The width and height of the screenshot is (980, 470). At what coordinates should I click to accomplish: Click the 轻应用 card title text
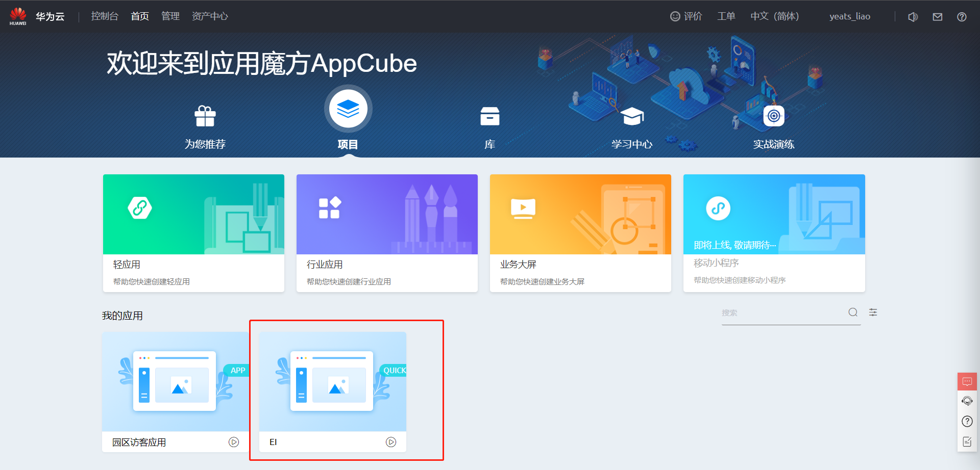127,265
